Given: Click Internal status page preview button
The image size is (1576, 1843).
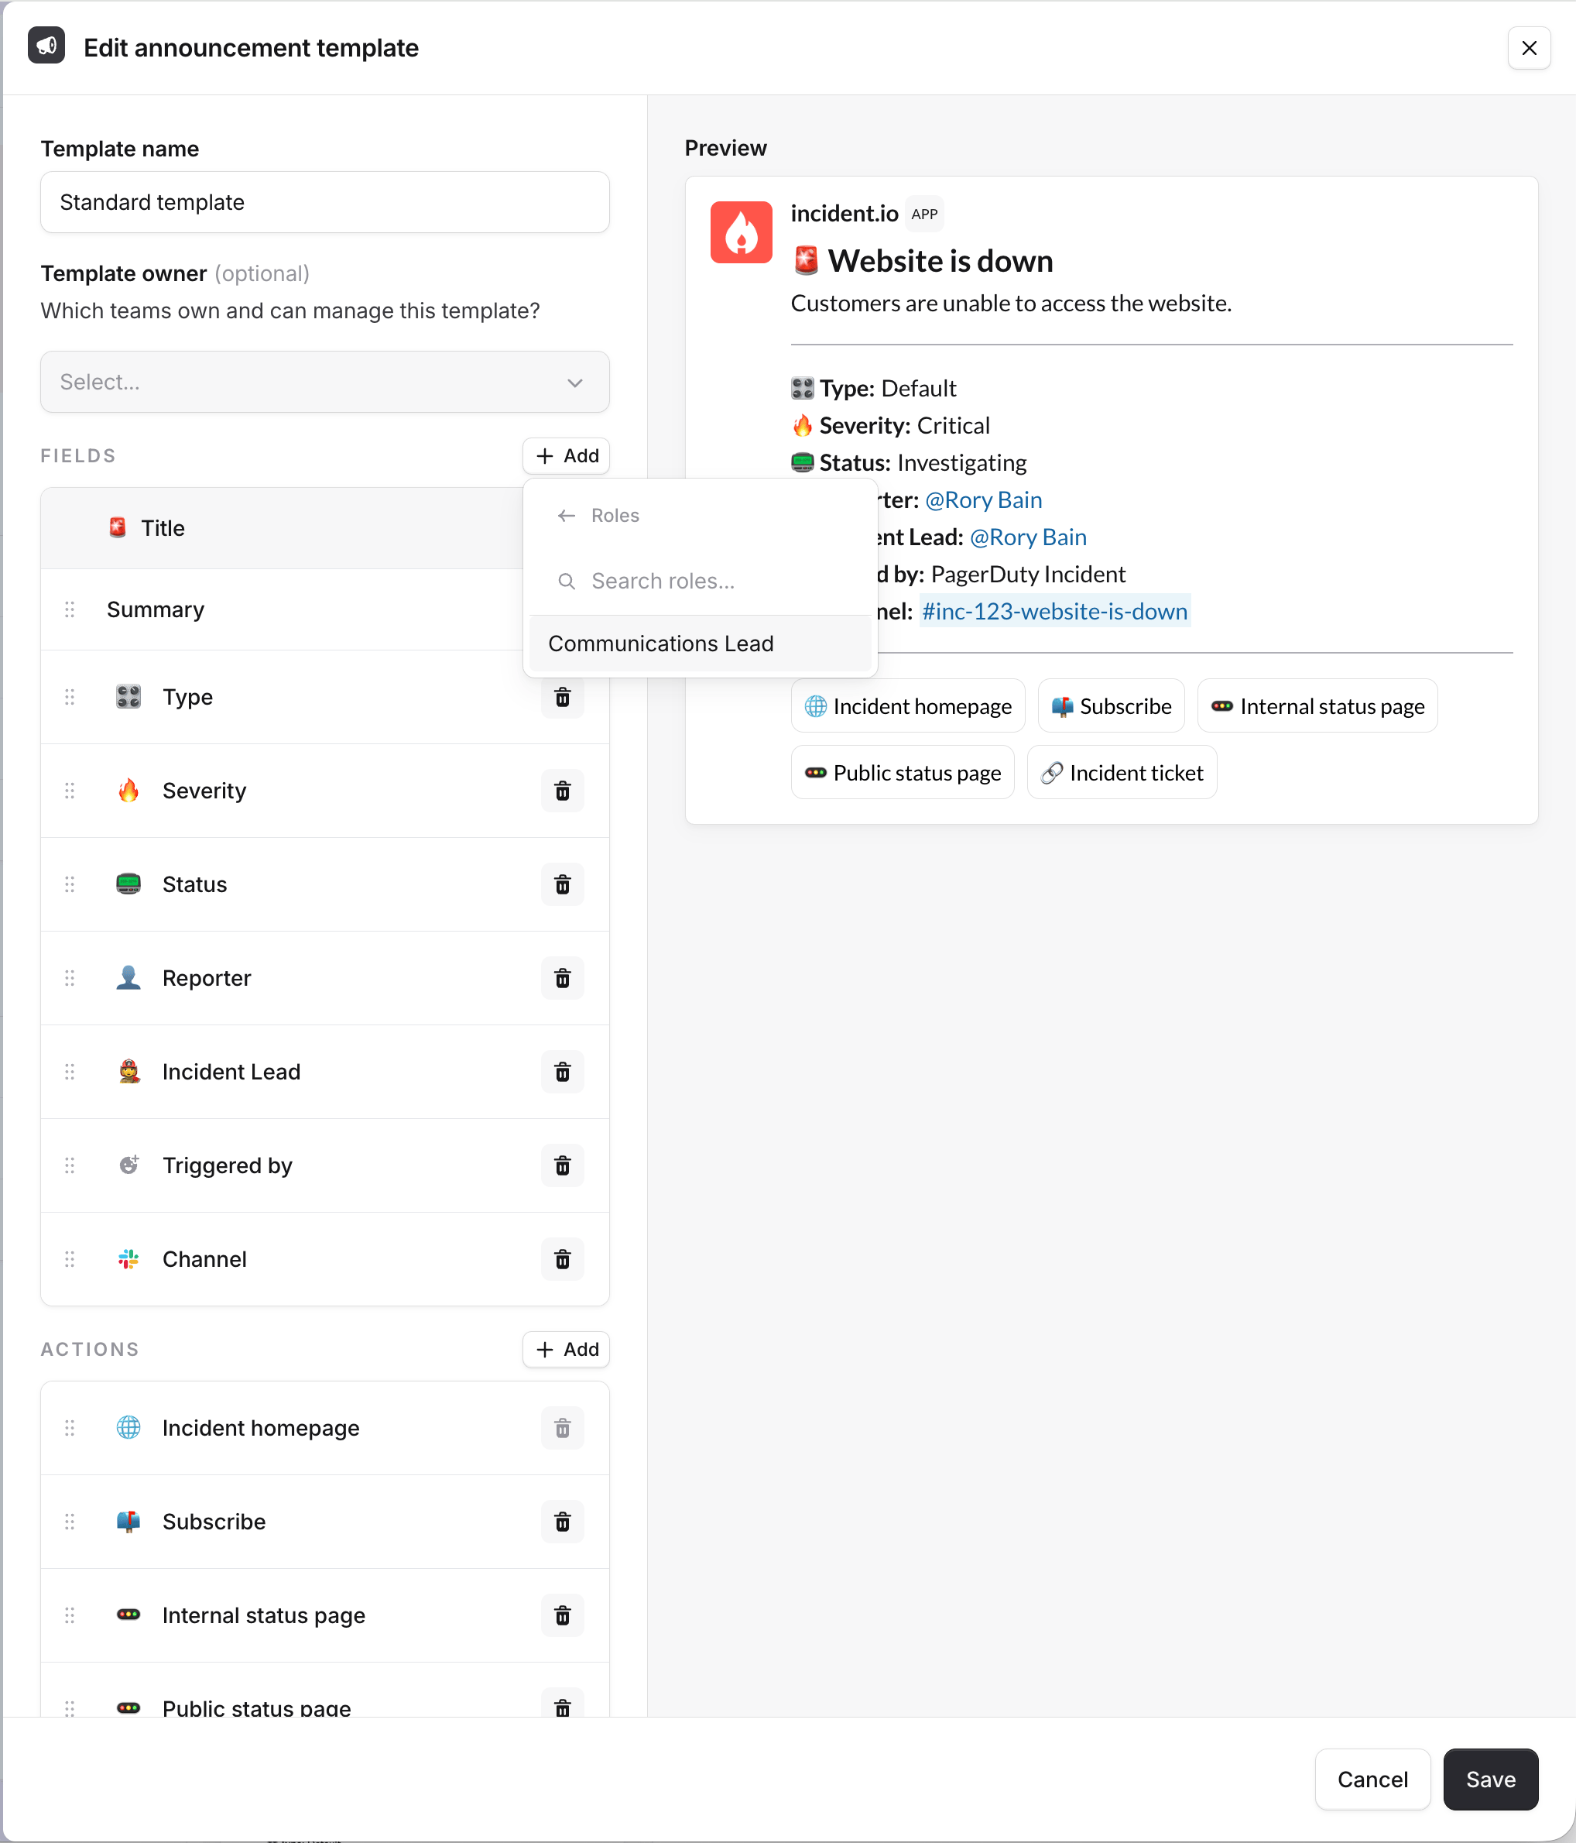Looking at the screenshot, I should (1317, 706).
